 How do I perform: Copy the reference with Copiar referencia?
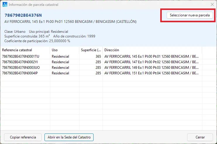click(x=23, y=137)
